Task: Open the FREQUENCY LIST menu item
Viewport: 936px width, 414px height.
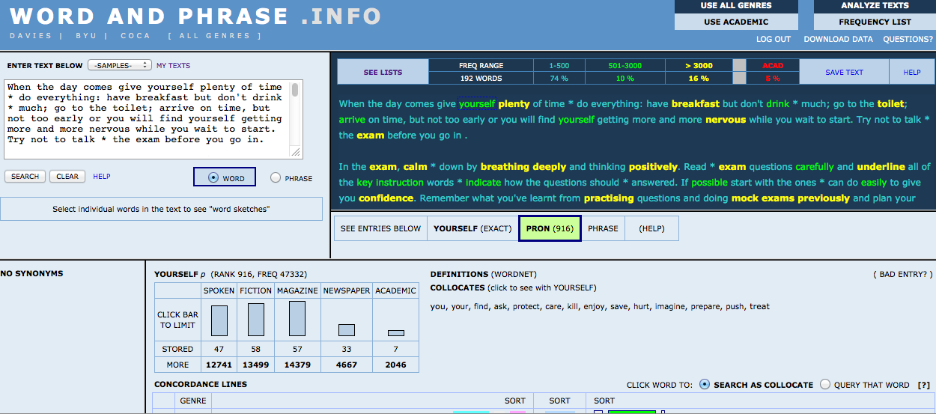Action: point(875,22)
